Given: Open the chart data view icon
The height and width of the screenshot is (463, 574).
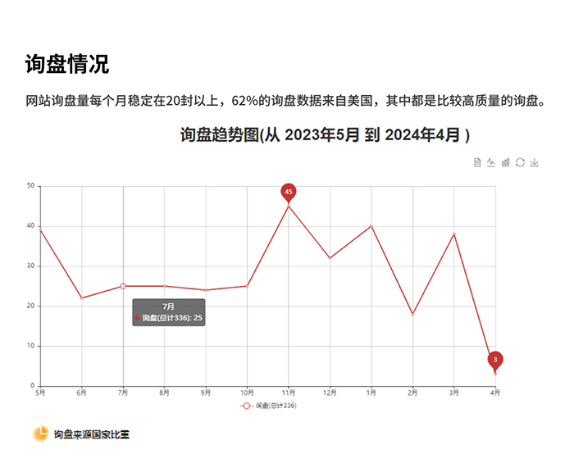Looking at the screenshot, I should click(x=477, y=163).
